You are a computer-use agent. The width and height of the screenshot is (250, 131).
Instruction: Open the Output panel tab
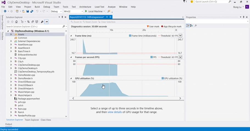tap(9, 124)
